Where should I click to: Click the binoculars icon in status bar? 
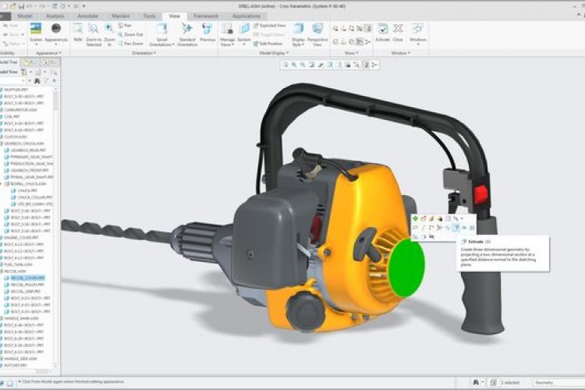(476, 382)
